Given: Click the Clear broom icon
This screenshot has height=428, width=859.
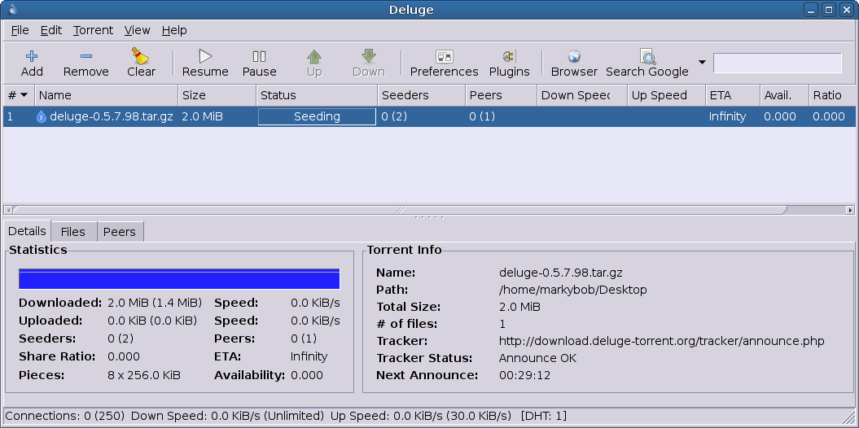Looking at the screenshot, I should pos(141,56).
